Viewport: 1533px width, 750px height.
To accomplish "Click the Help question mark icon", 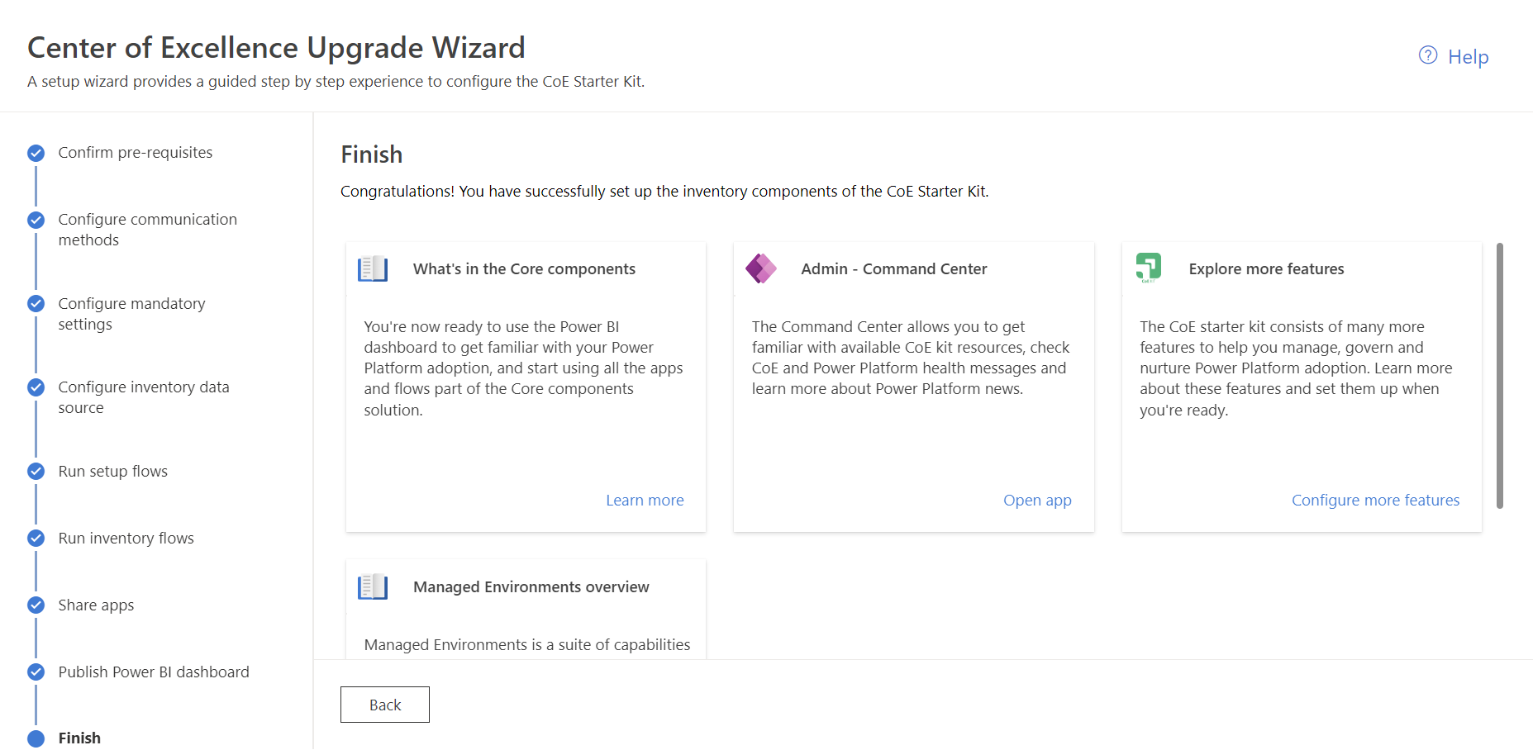I will 1427,55.
